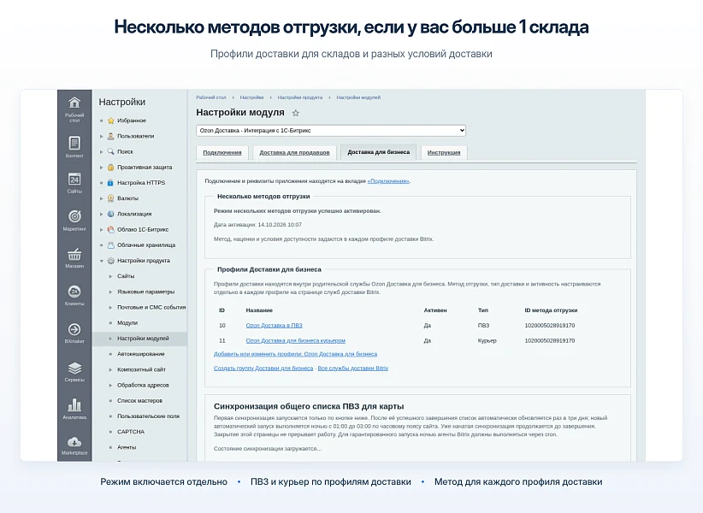Open the Магазин basket icon
Image resolution: width=703 pixels, height=513 pixels.
click(74, 255)
